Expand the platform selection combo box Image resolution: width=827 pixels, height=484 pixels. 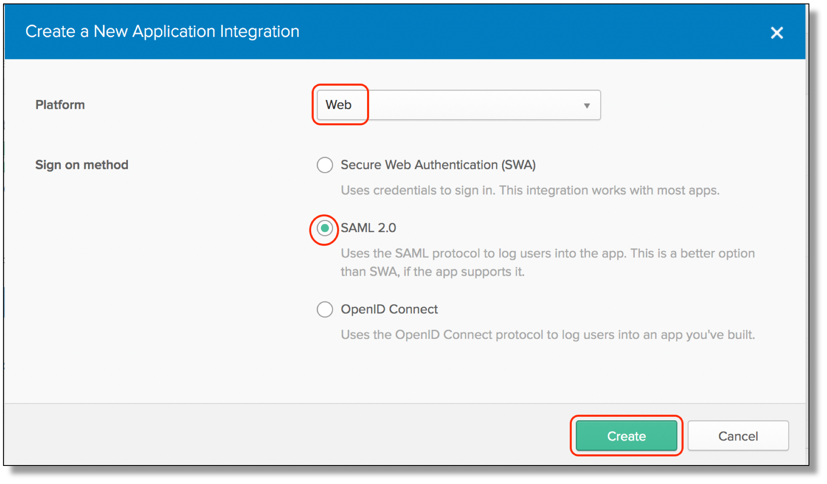[x=587, y=105]
